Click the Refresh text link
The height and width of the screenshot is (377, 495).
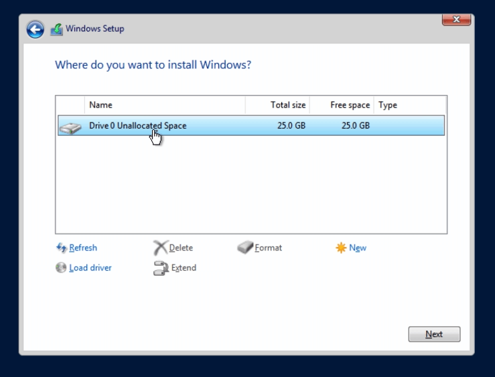(x=83, y=248)
